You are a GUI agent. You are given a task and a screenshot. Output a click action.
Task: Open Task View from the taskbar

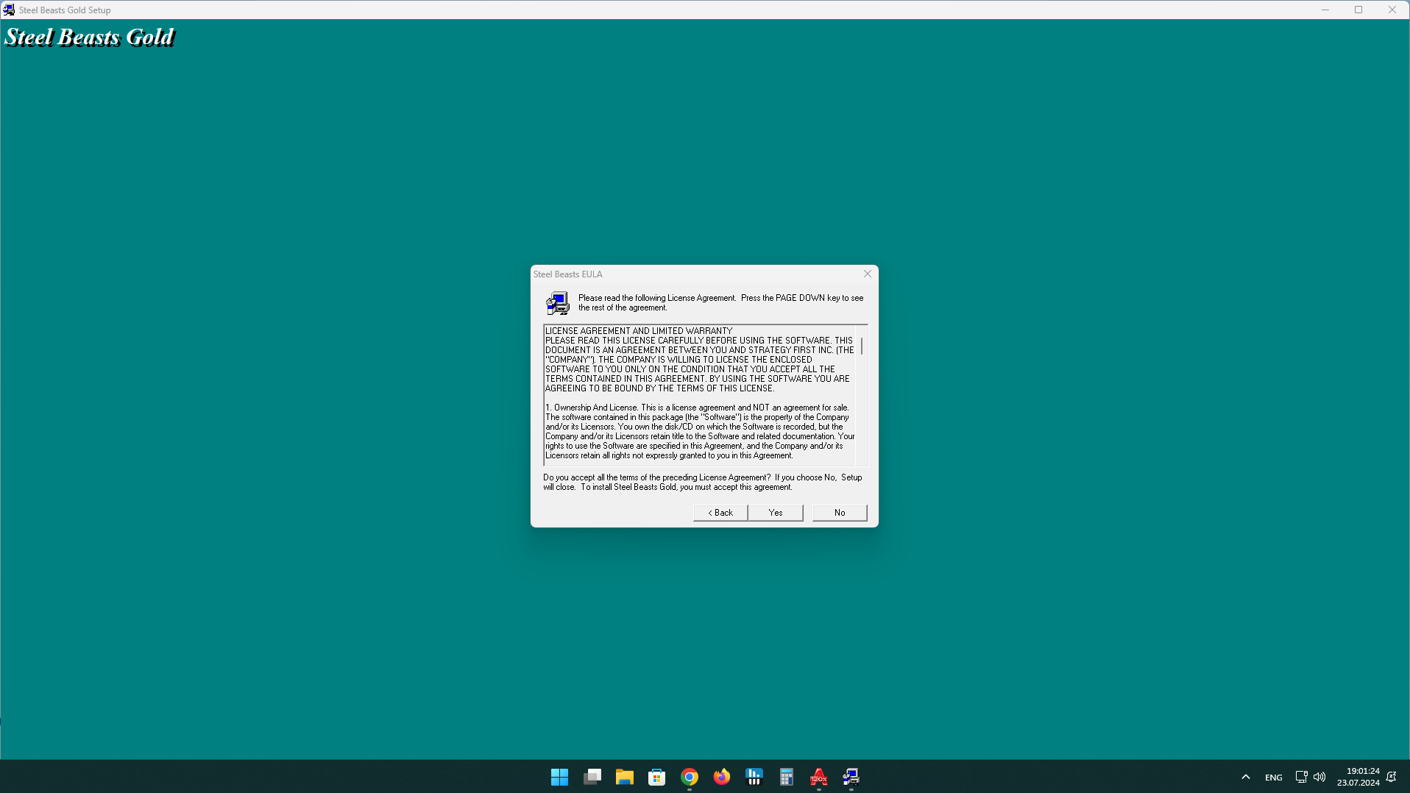pos(592,777)
